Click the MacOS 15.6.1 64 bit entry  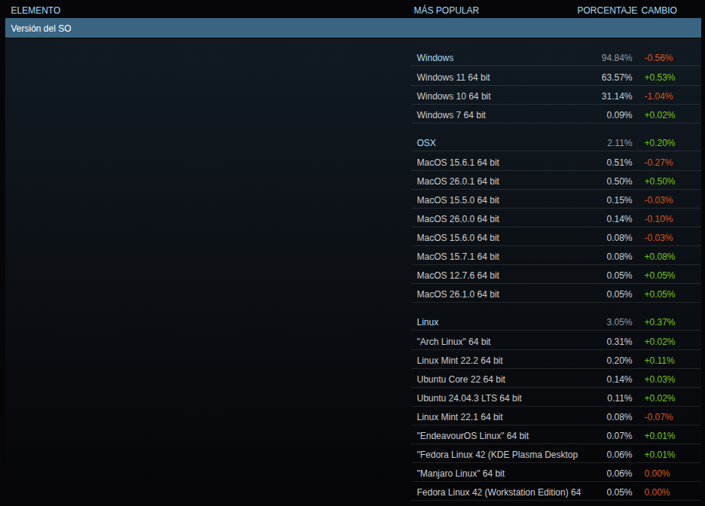[457, 163]
